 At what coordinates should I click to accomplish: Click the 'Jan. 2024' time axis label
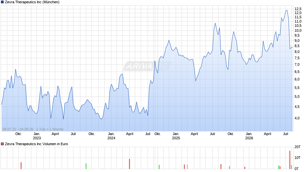click(111, 136)
